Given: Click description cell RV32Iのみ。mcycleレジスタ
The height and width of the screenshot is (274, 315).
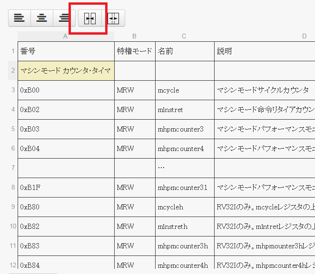Looking at the screenshot, I should click(265, 207).
